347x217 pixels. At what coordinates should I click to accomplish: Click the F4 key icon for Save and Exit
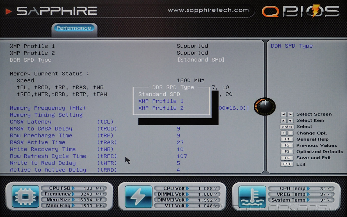click(287, 158)
